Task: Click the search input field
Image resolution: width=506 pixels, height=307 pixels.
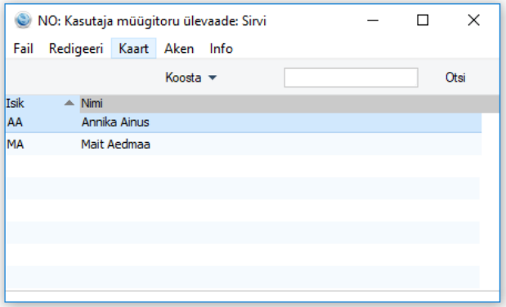Action: [x=351, y=78]
